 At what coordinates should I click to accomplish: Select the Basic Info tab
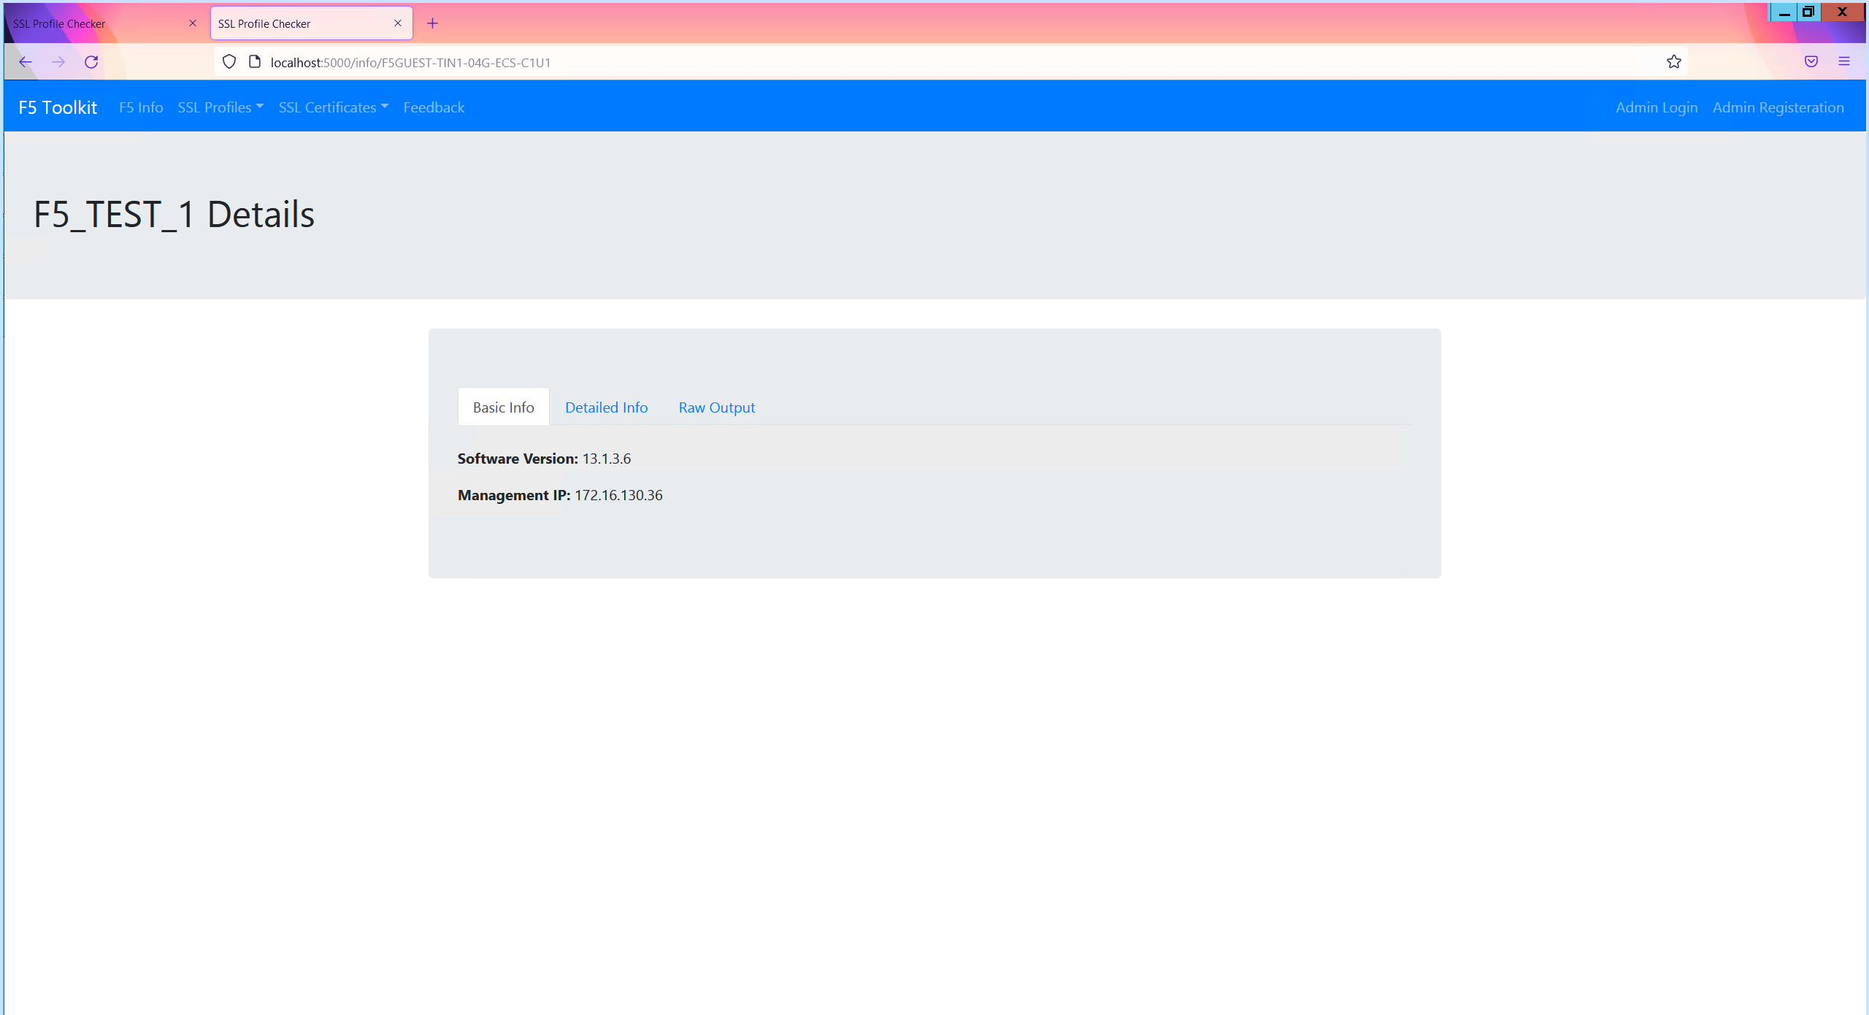click(x=503, y=407)
